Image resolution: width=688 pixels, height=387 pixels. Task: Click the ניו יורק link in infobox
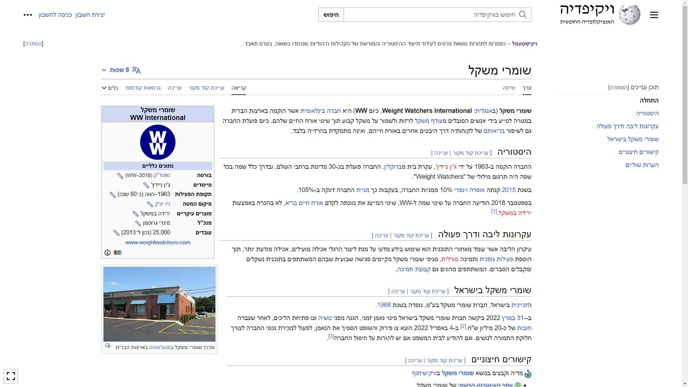tap(163, 204)
